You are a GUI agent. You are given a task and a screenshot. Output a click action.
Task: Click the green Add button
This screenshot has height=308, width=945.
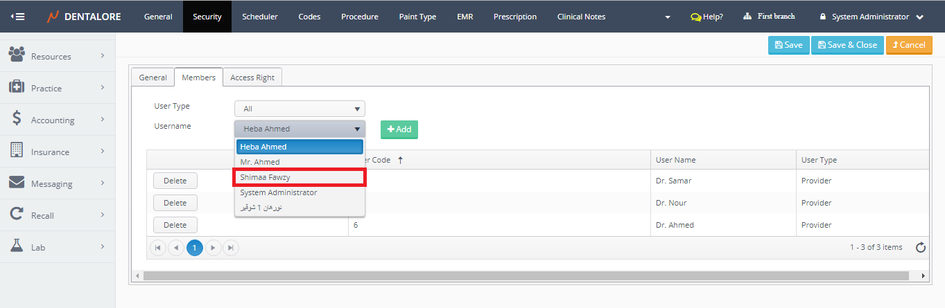tap(399, 129)
